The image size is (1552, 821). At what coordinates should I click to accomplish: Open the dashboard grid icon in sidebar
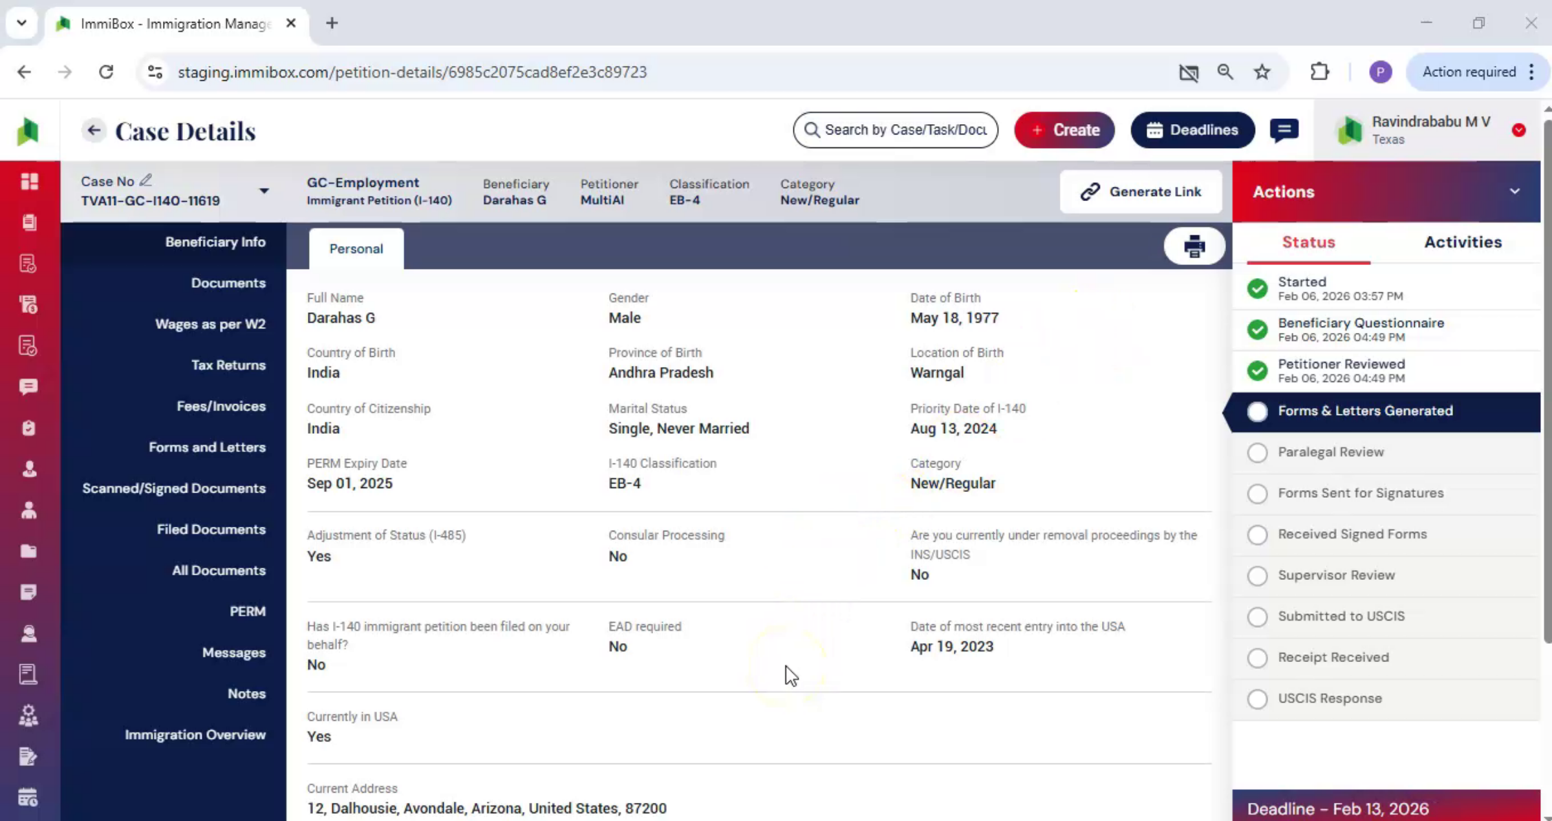29,182
